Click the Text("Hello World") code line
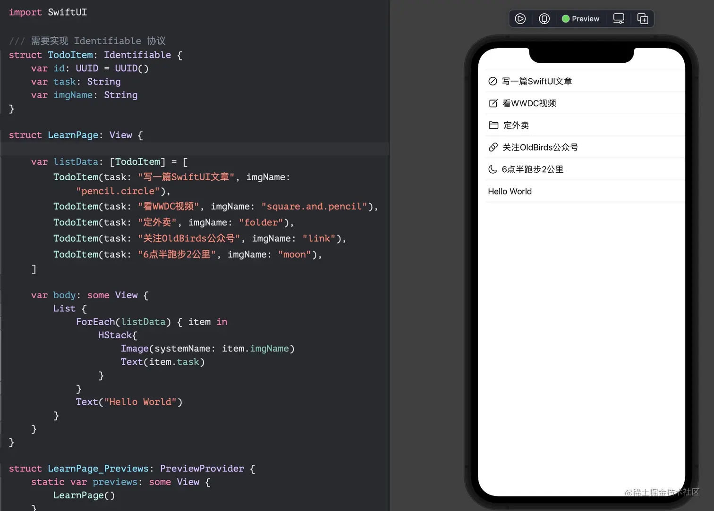This screenshot has height=511, width=714. (129, 402)
